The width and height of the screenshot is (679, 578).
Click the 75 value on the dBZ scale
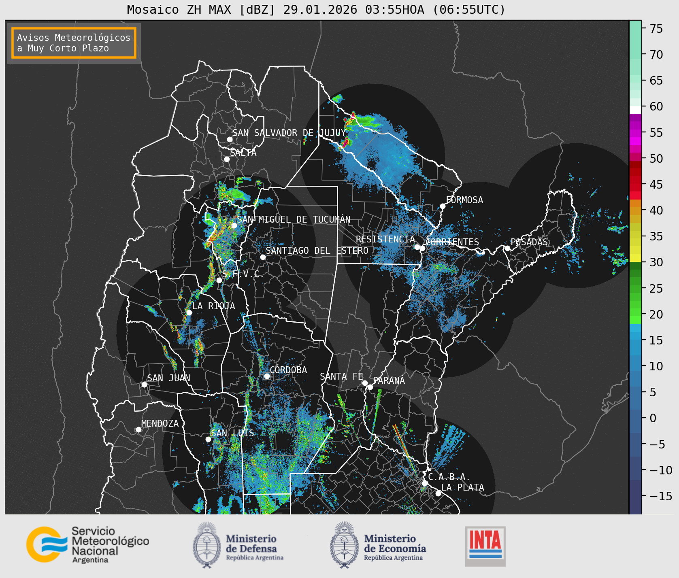[x=656, y=29]
